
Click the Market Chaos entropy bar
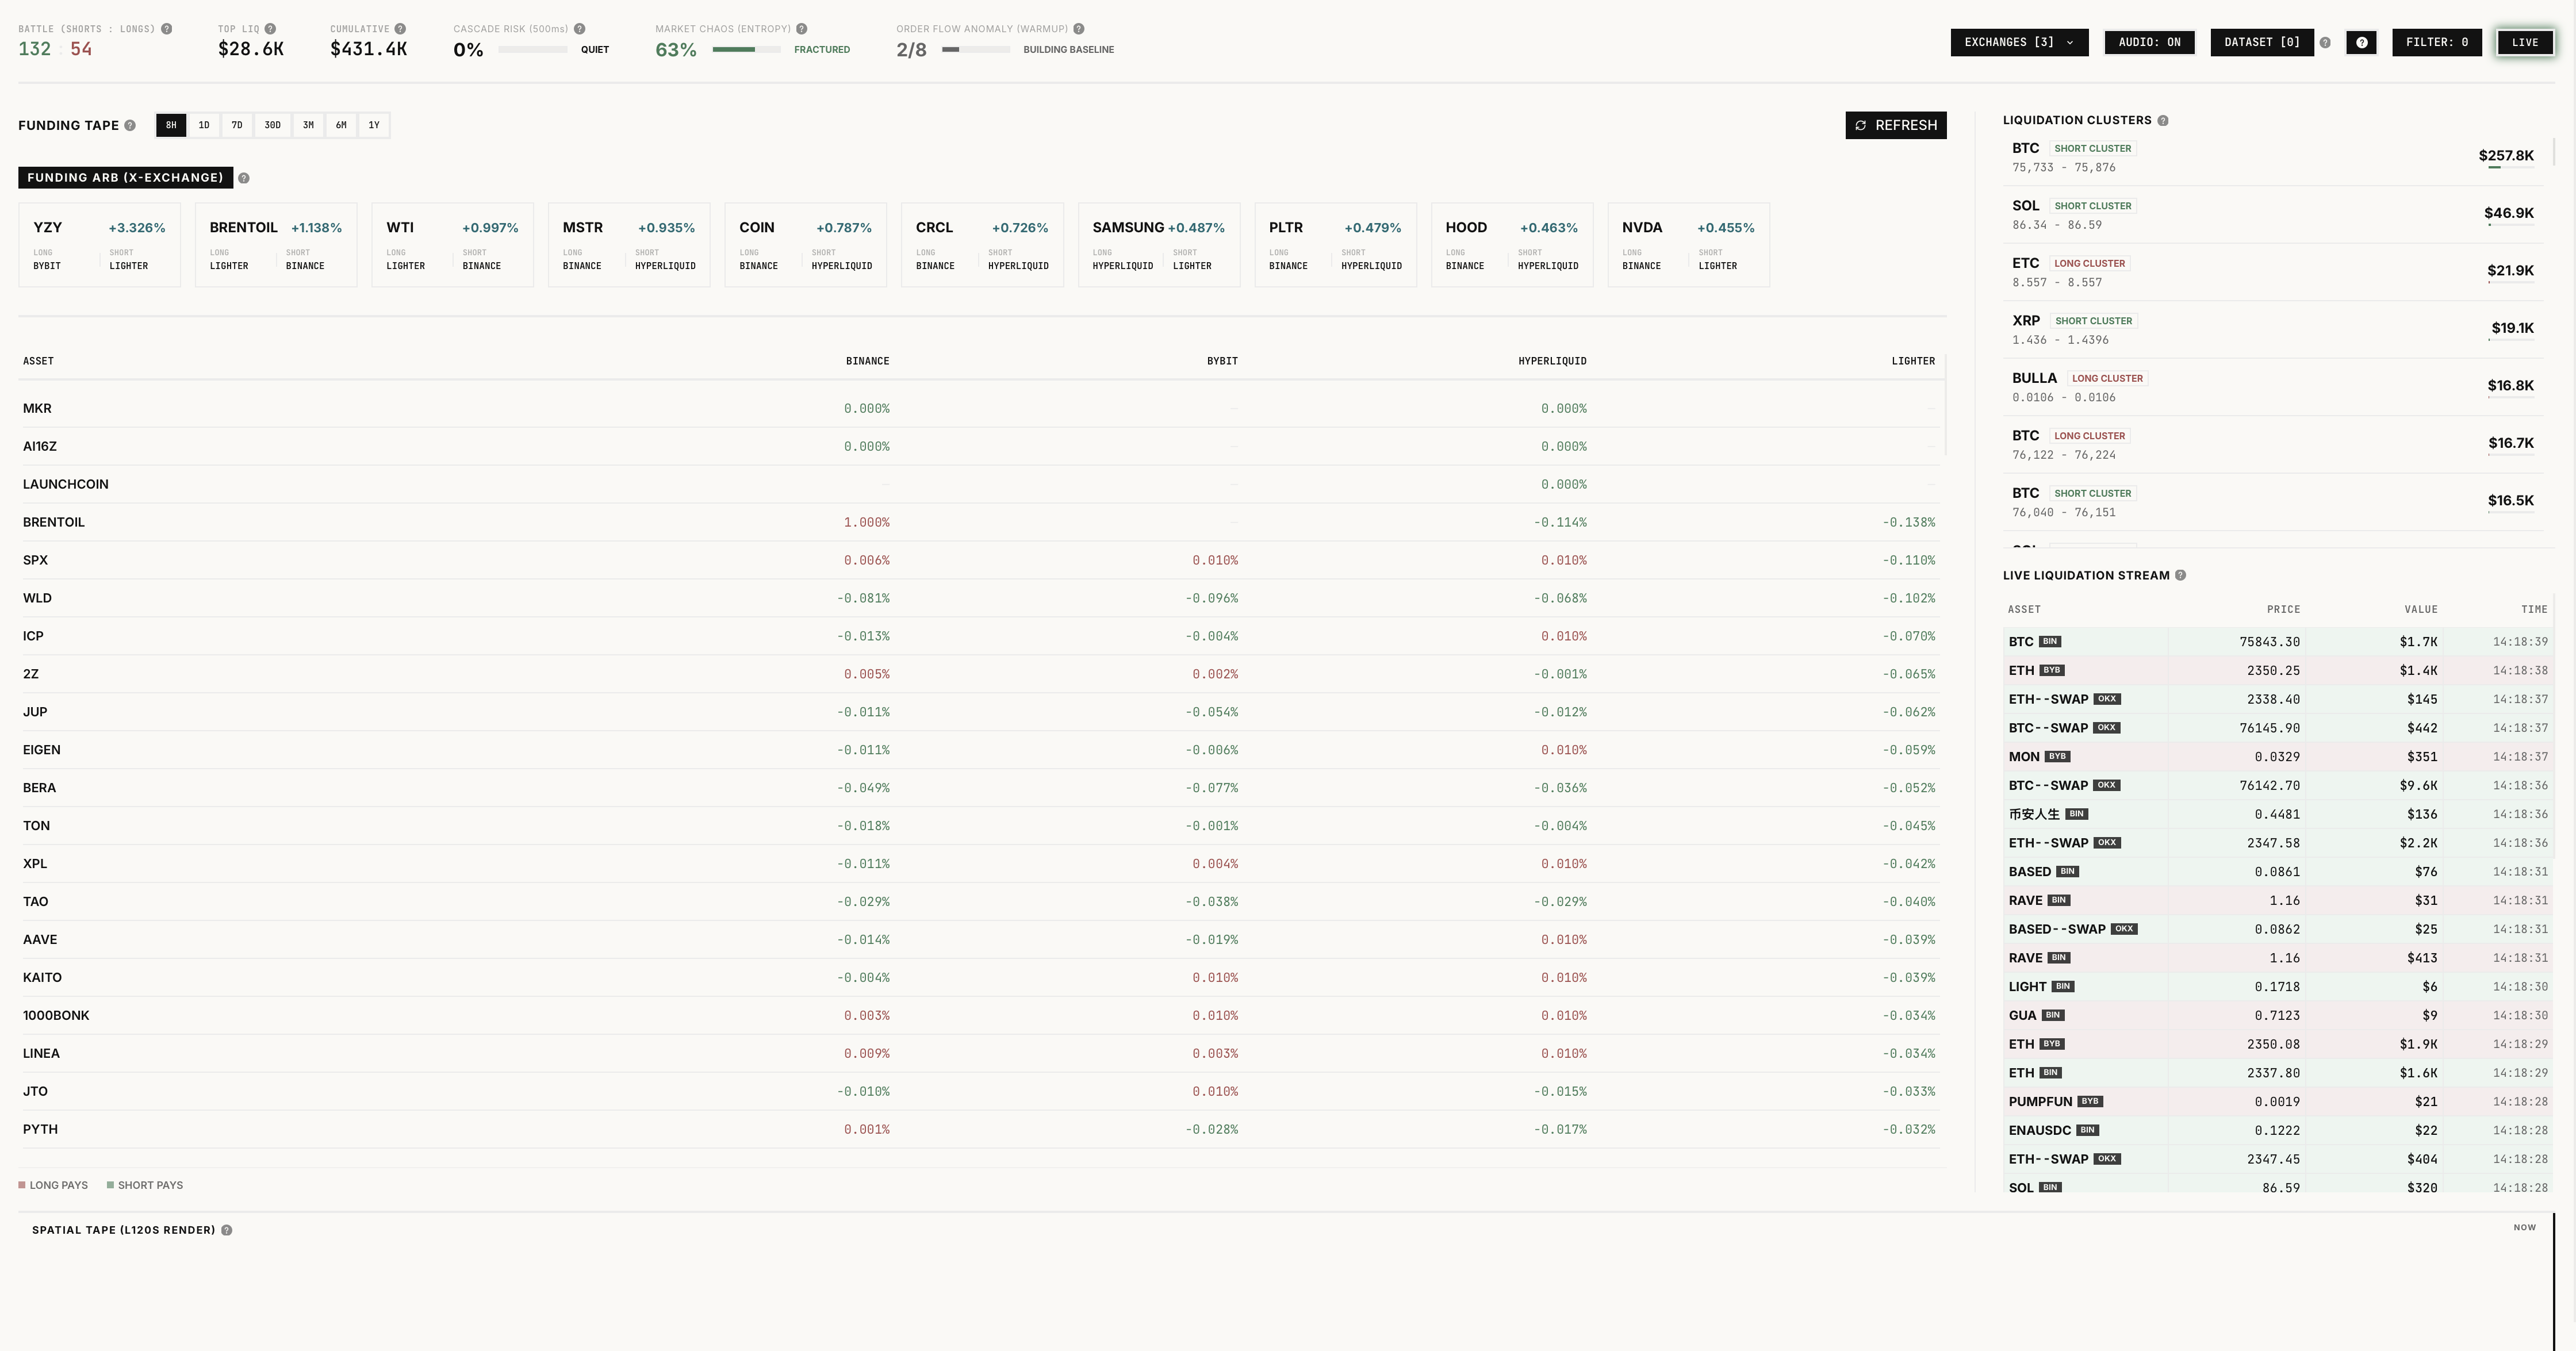pyautogui.click(x=746, y=49)
